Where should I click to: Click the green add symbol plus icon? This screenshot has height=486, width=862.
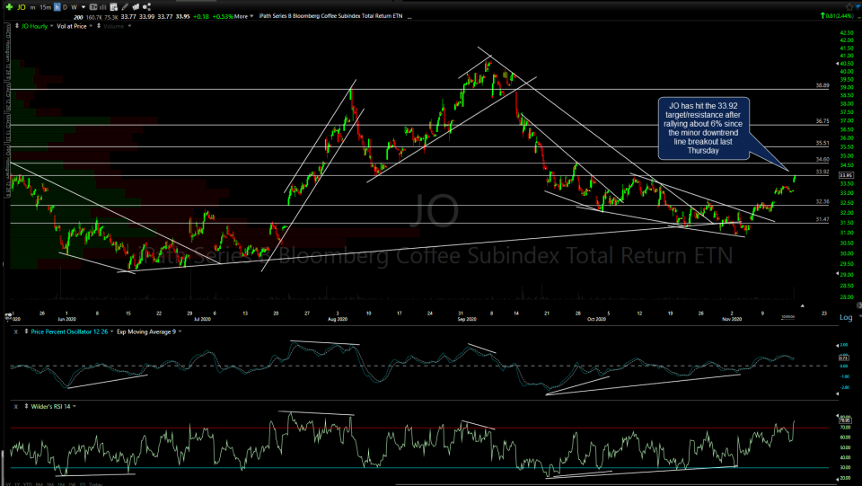click(7, 7)
